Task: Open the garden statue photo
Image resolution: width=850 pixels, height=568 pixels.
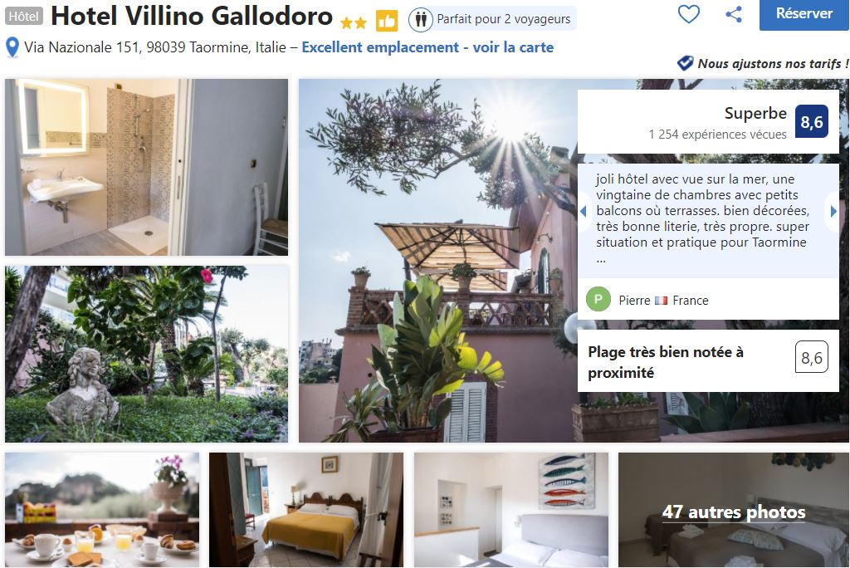Action: click(146, 354)
